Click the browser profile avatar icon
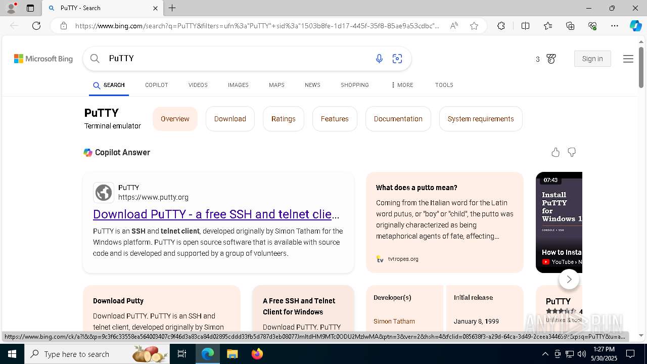The image size is (647, 364). pyautogui.click(x=11, y=8)
